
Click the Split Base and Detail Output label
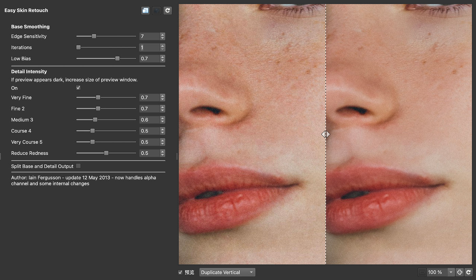(42, 166)
